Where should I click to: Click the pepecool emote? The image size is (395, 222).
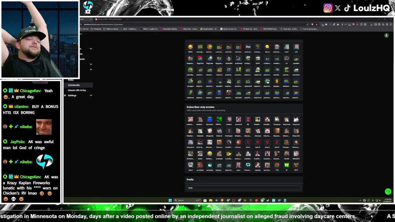pos(258,70)
